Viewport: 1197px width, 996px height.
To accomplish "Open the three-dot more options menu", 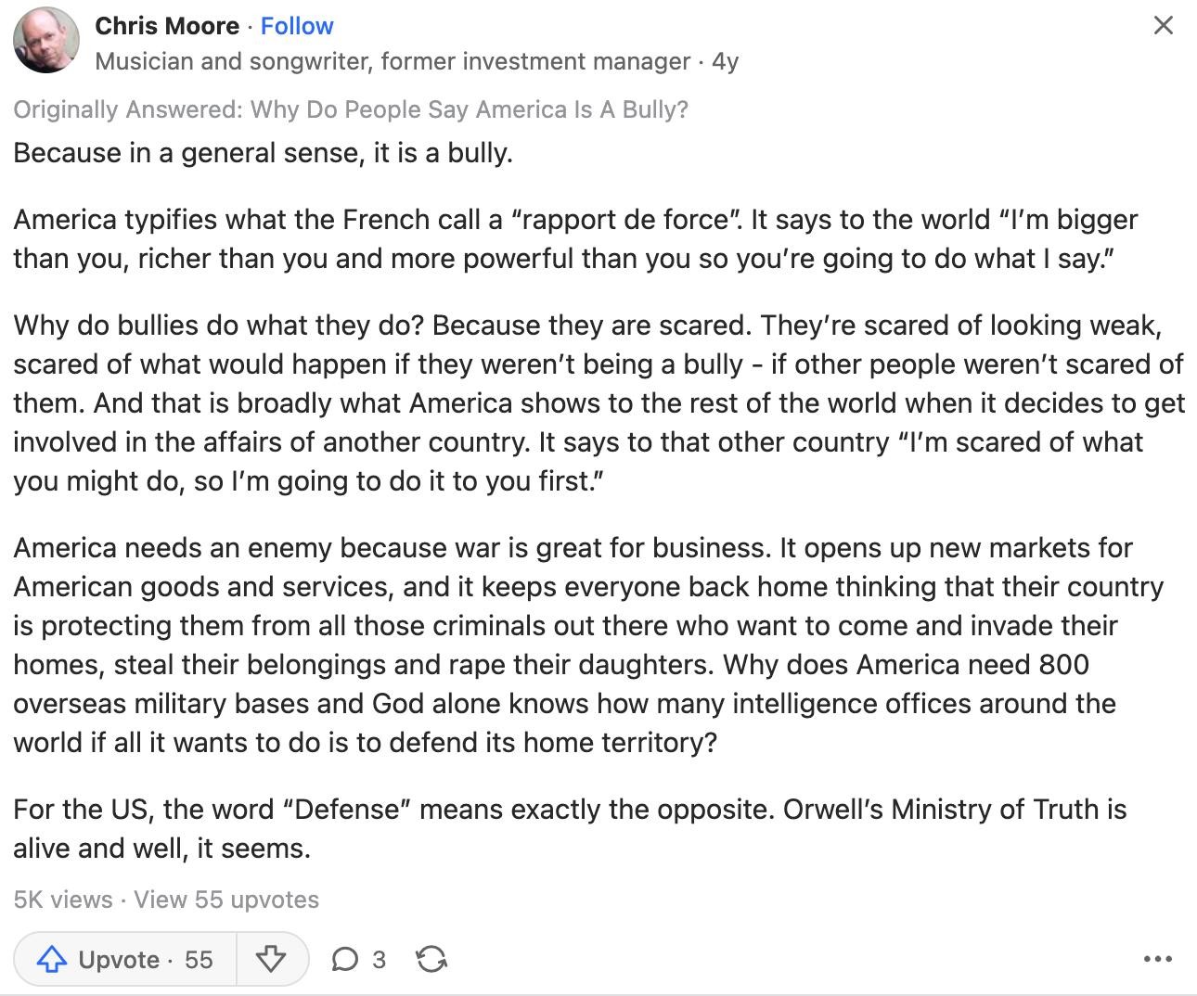I will [x=1158, y=959].
